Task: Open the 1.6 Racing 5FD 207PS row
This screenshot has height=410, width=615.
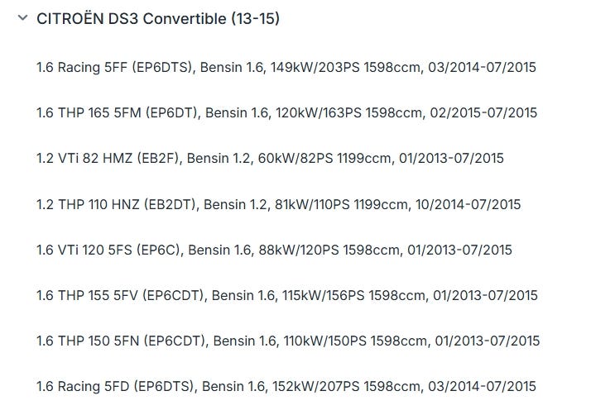Action: pos(286,387)
